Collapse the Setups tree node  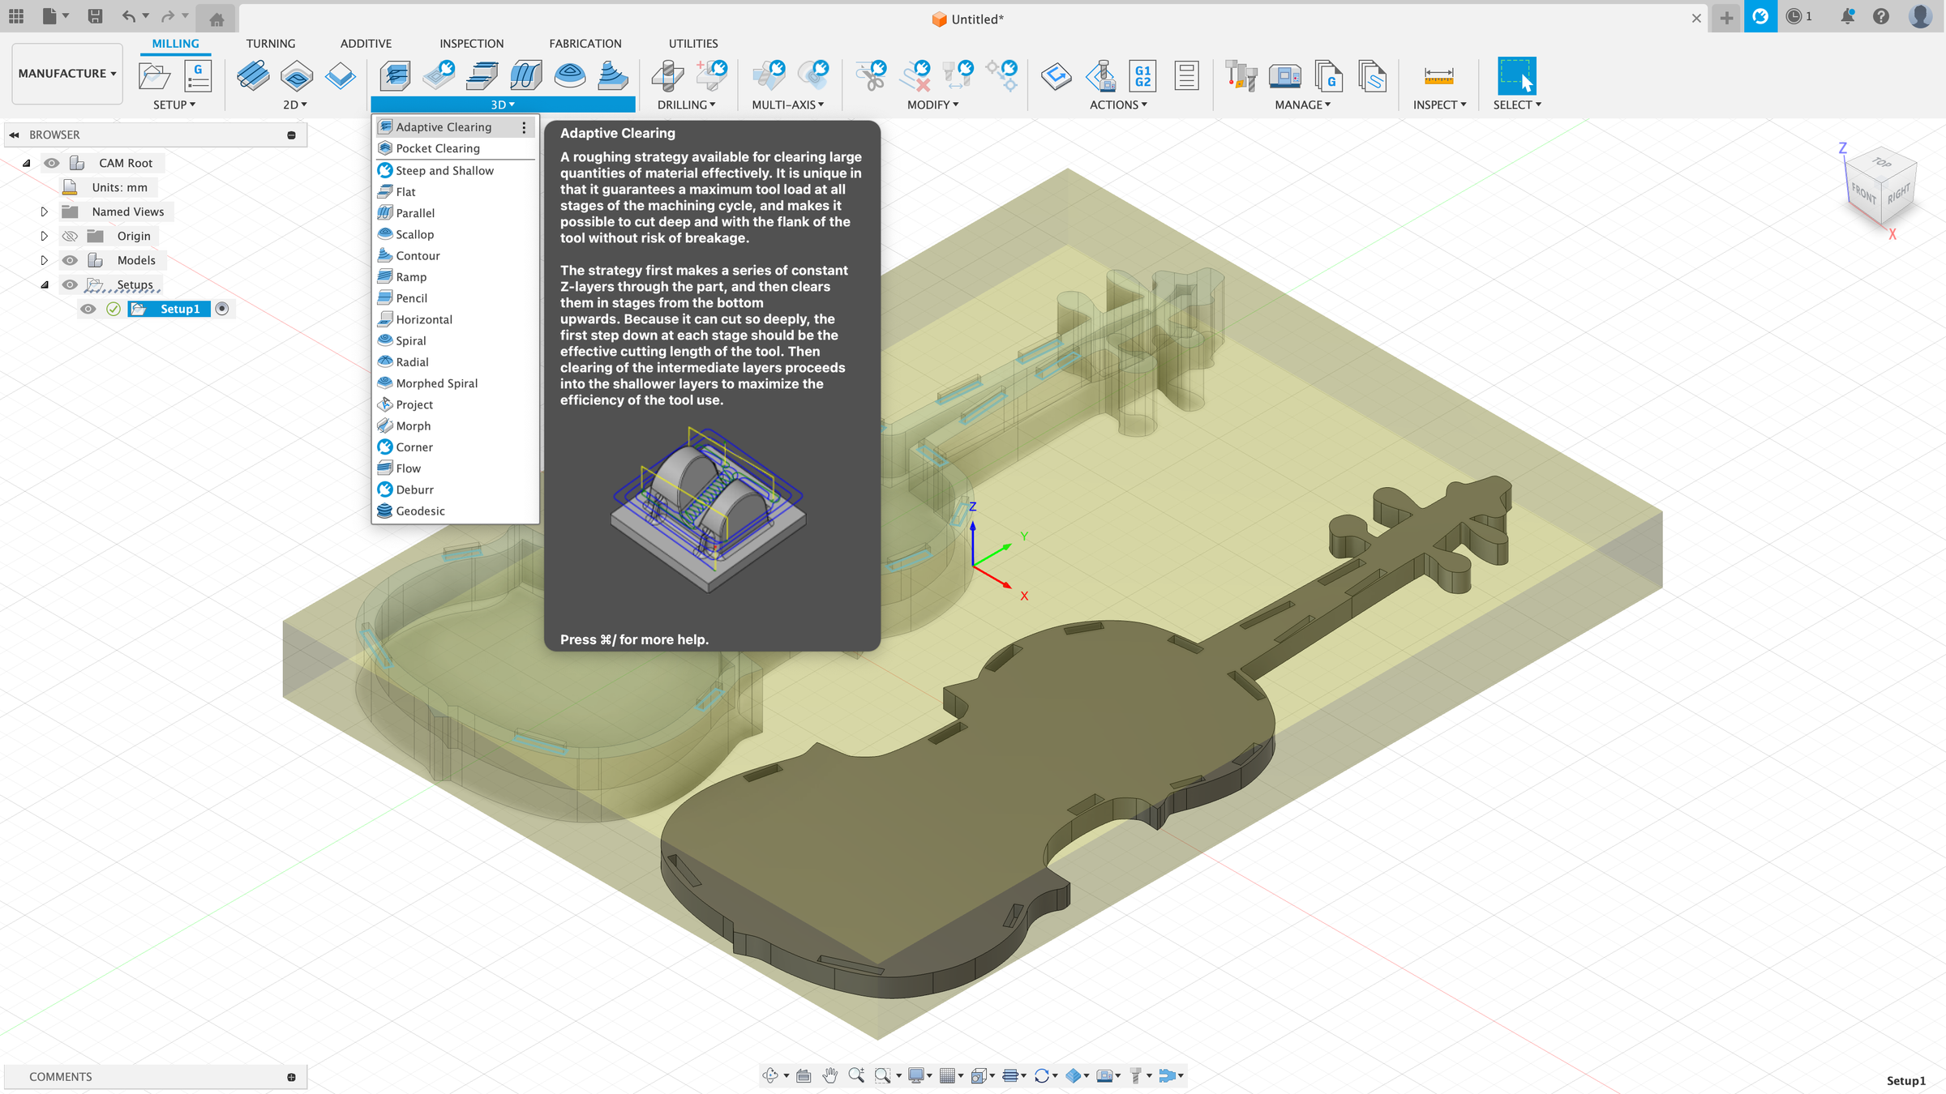pyautogui.click(x=45, y=284)
